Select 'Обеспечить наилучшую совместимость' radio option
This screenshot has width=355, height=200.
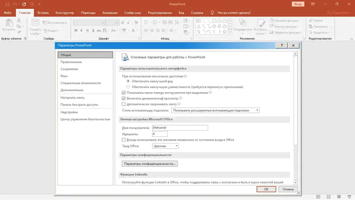(x=128, y=87)
